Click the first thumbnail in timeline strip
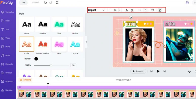196x99 pixels. click(22, 94)
